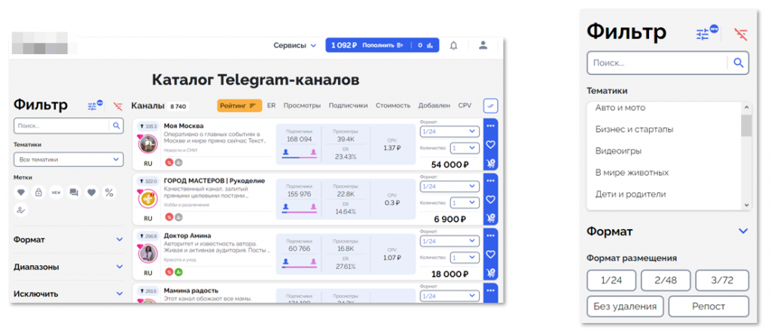This screenshot has height=332, width=771.
Task: Click the orange Рейтинг sort button
Action: pyautogui.click(x=239, y=105)
